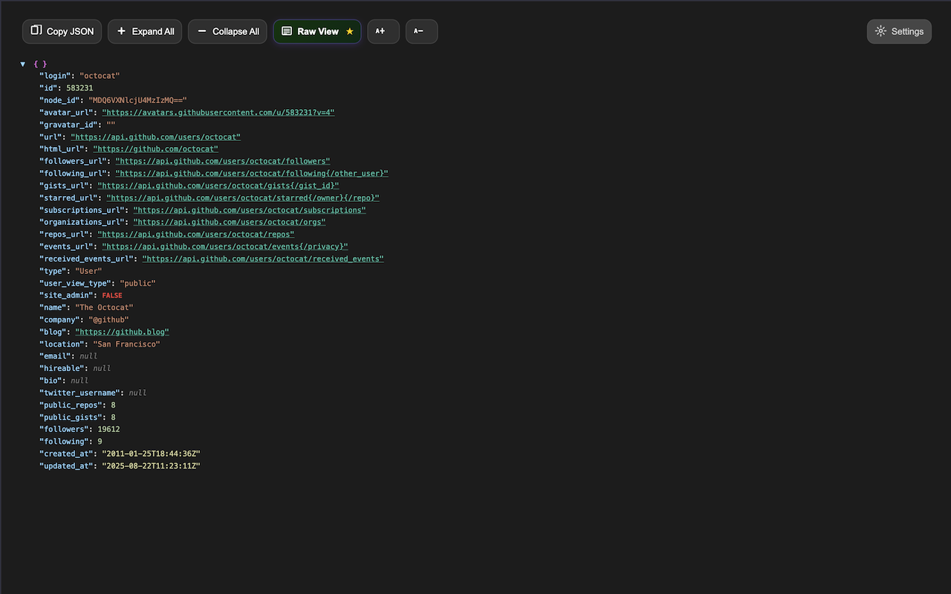951x594 pixels.
Task: Open the events_url link
Action: pyautogui.click(x=225, y=247)
